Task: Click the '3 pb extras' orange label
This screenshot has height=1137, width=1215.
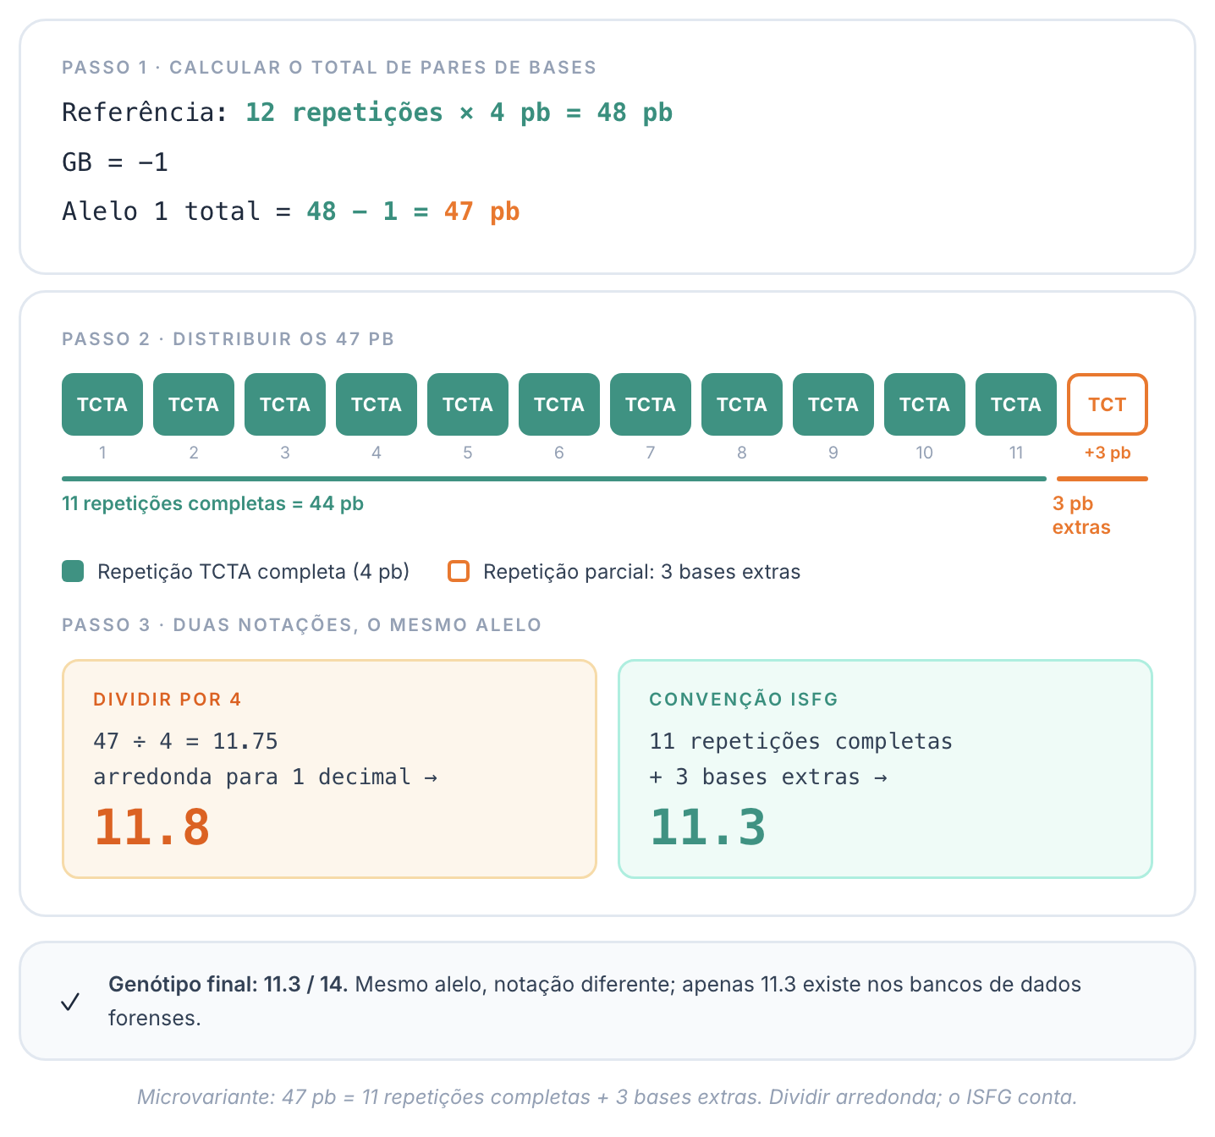Action: [x=1081, y=515]
